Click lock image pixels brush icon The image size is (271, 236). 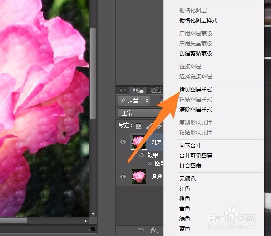(x=149, y=126)
